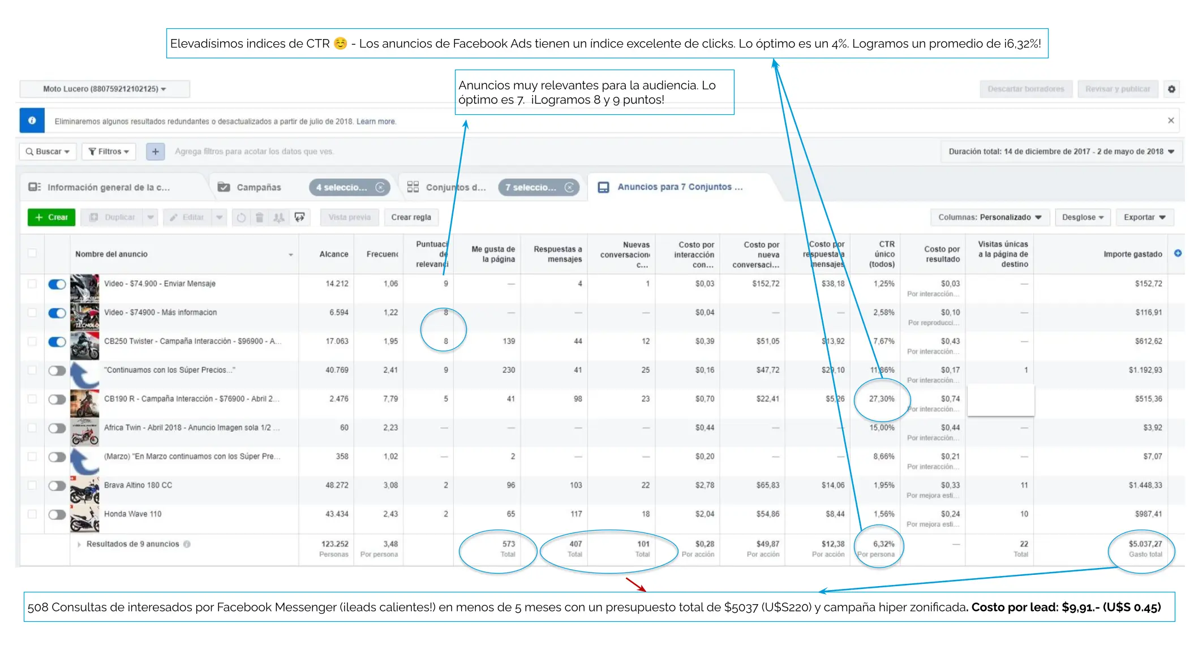This screenshot has width=1194, height=671.
Task: Select checkbox for Brava Altino 180 CC row
Action: tap(32, 485)
